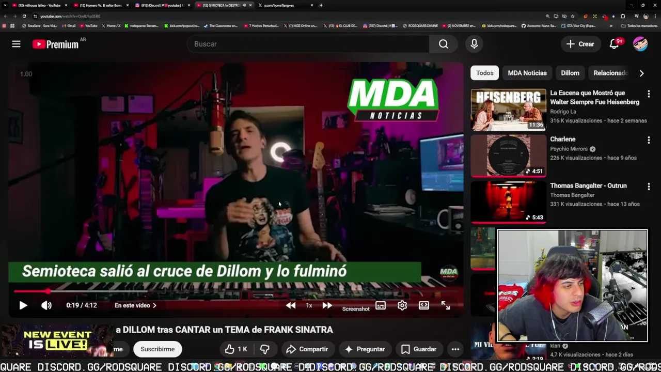Open options menu for Outrun video
The image size is (661, 372).
point(649,187)
